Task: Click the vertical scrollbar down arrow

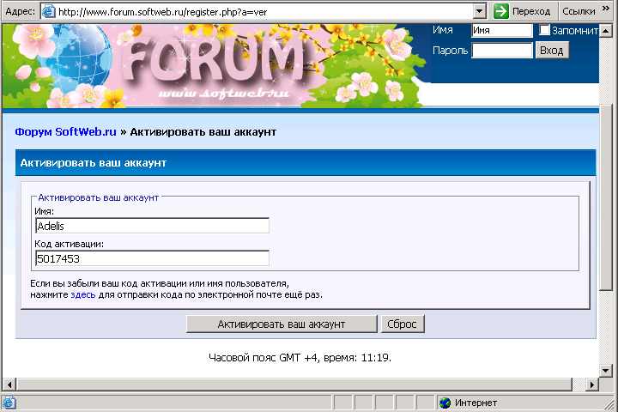Action: coord(606,370)
